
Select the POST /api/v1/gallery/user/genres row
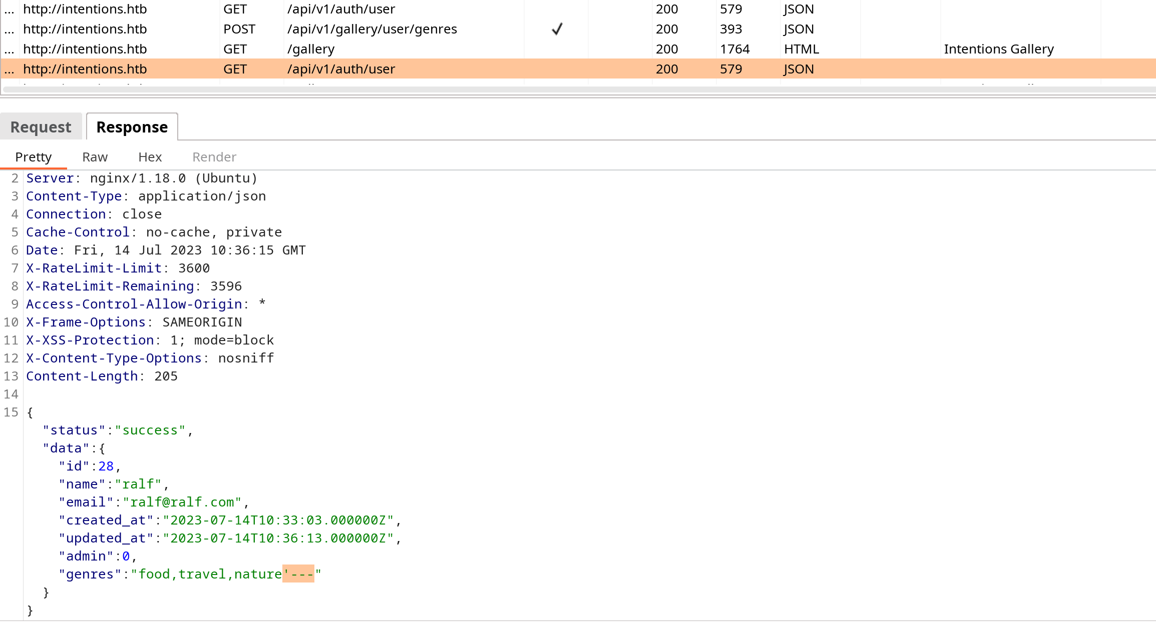click(x=578, y=29)
